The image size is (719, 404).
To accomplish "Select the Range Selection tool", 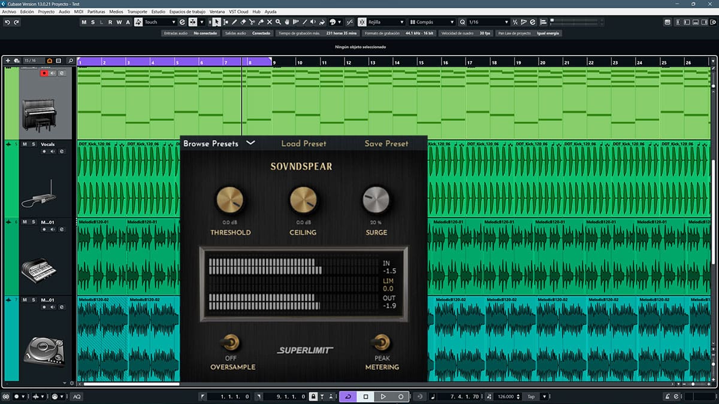I will [225, 22].
